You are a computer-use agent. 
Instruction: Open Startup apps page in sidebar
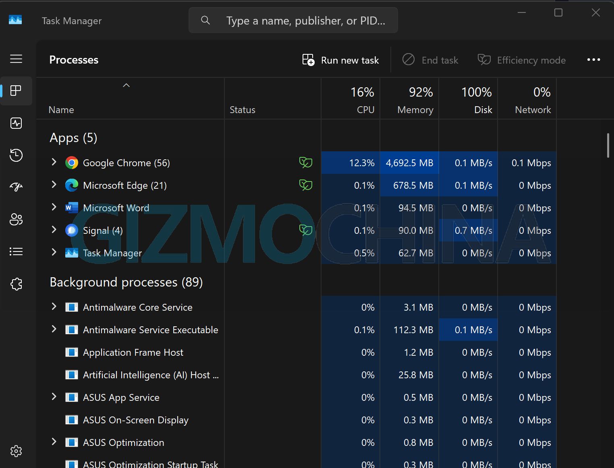click(x=16, y=187)
